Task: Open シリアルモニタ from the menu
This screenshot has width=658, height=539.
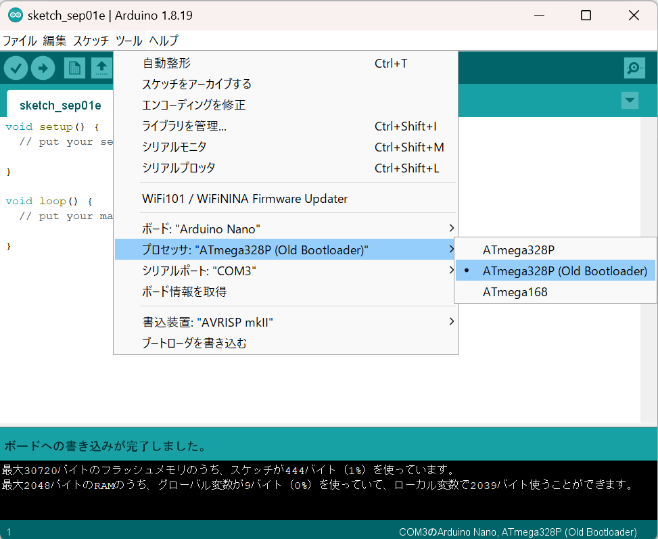Action: (x=286, y=147)
